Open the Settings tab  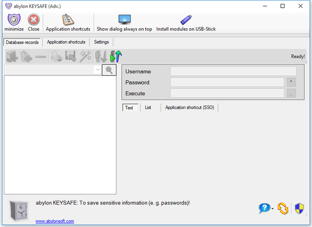pyautogui.click(x=101, y=42)
